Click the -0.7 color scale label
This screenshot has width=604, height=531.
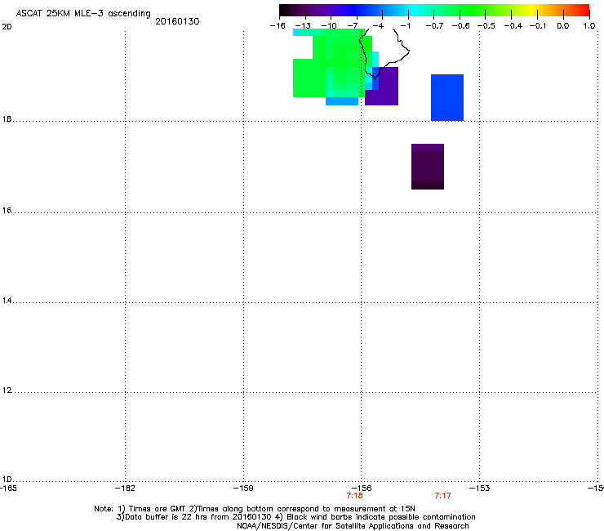[x=434, y=26]
